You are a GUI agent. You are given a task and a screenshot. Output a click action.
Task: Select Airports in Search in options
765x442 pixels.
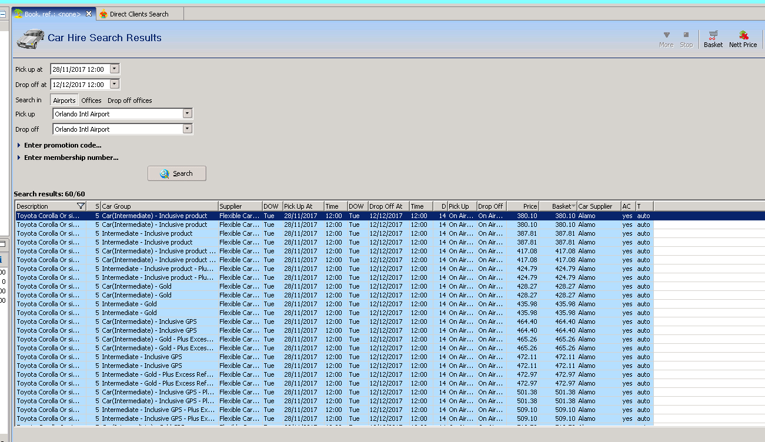point(64,101)
